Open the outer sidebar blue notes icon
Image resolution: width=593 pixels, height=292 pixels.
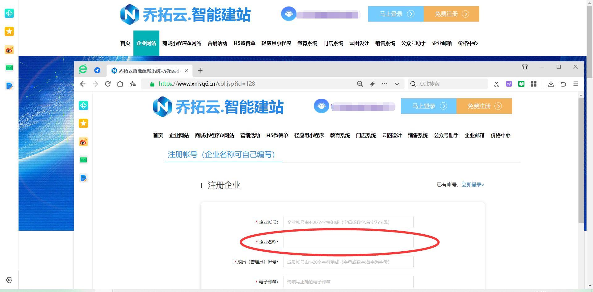(x=9, y=86)
